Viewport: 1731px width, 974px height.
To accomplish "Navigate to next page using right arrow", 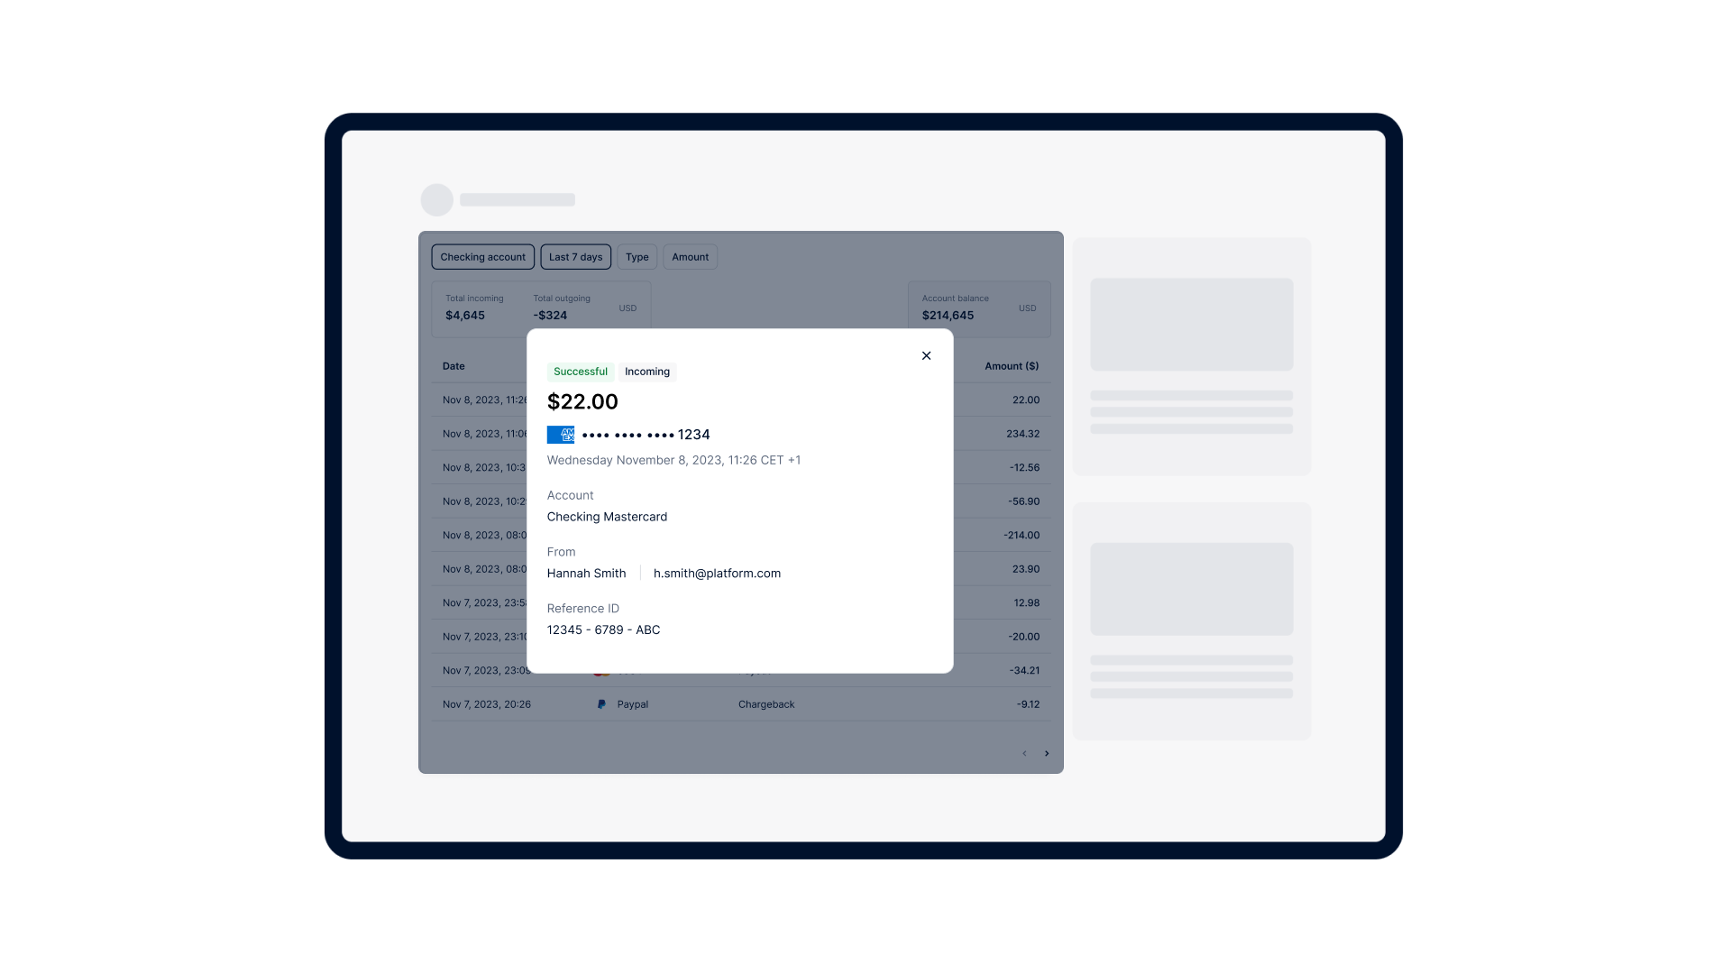I will [1046, 753].
